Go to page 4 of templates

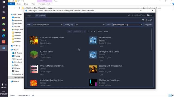94,32
